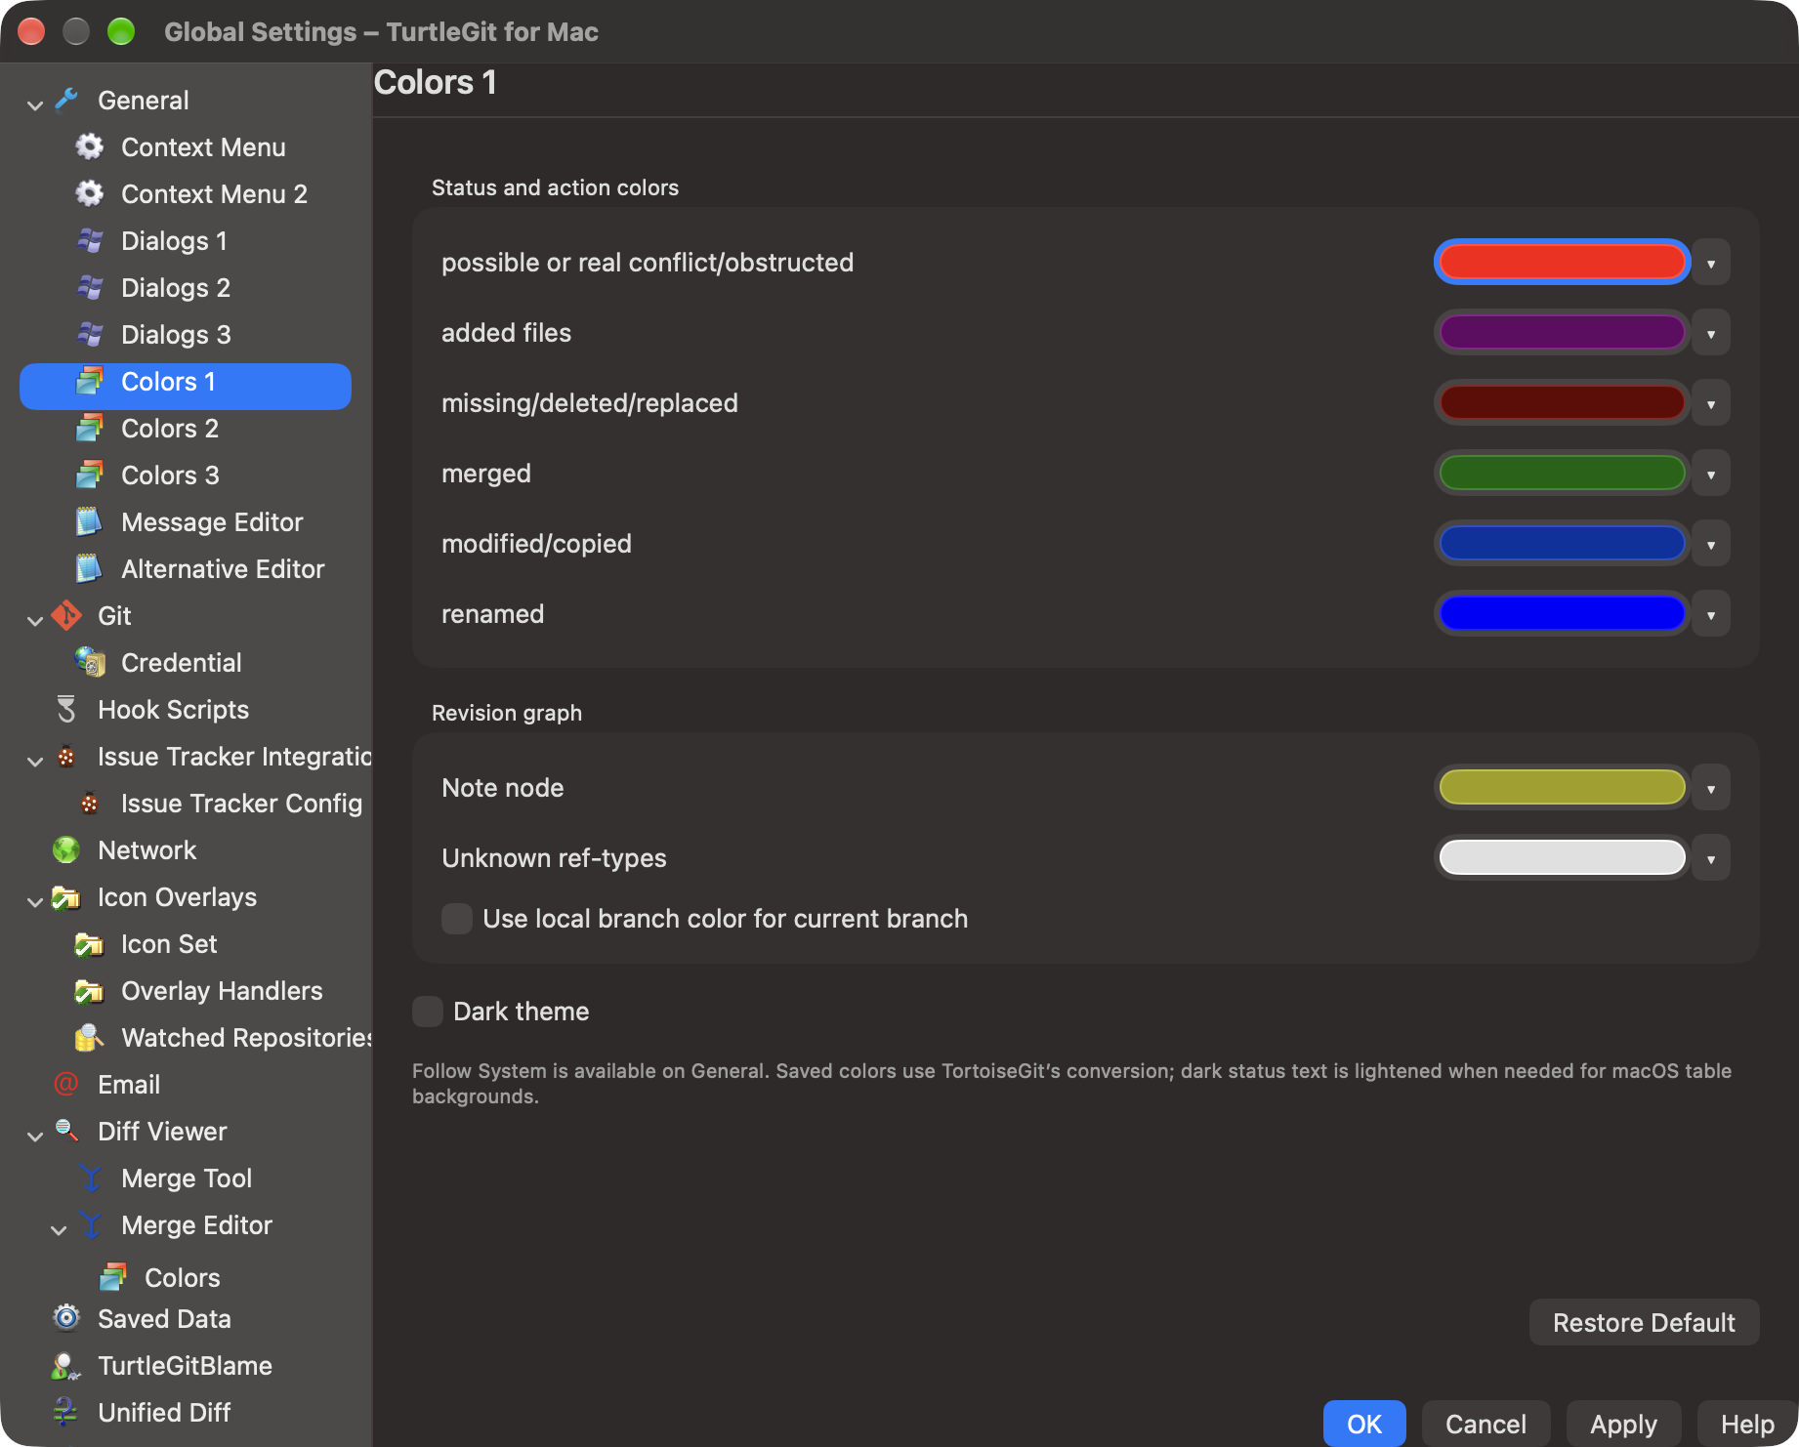Confirm settings with the OK button
Image resolution: width=1799 pixels, height=1447 pixels.
coord(1364,1424)
